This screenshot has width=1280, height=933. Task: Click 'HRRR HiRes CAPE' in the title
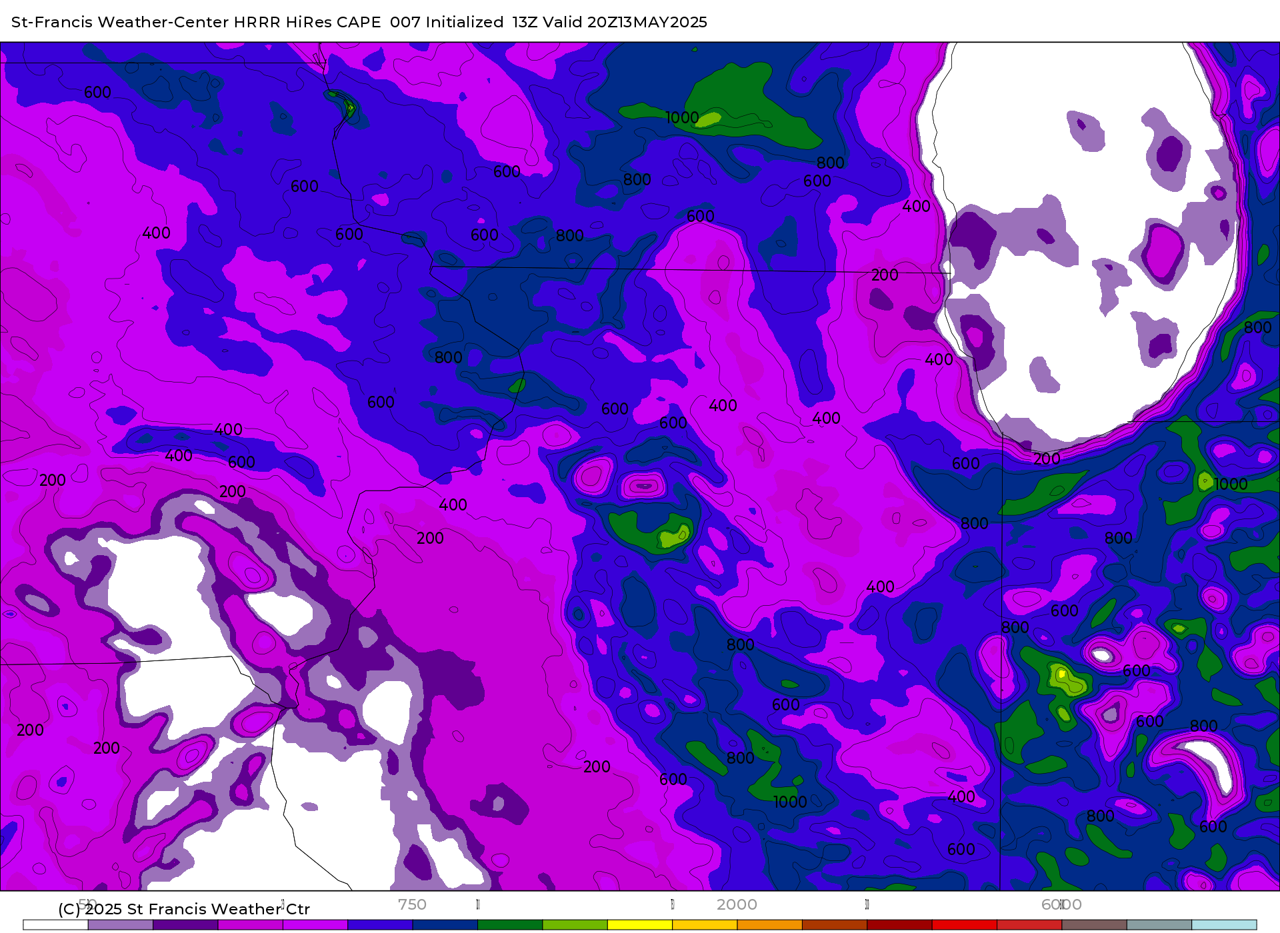(307, 22)
